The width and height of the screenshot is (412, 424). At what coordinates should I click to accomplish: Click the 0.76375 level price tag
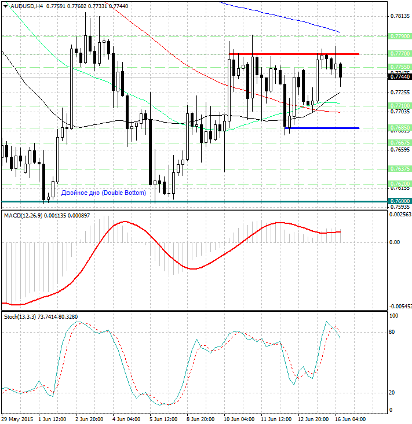coord(400,169)
